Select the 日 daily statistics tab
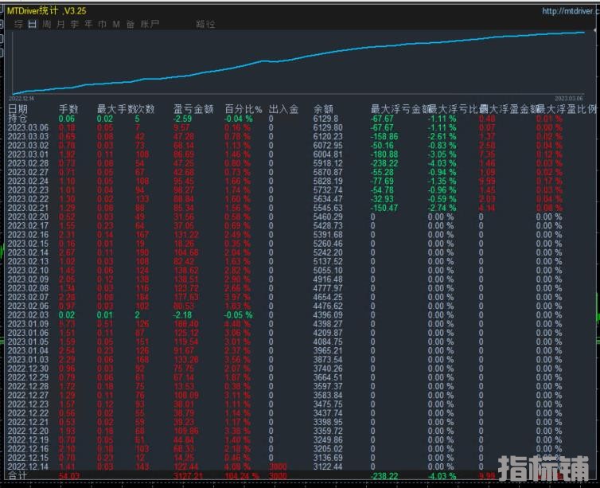 (32, 24)
